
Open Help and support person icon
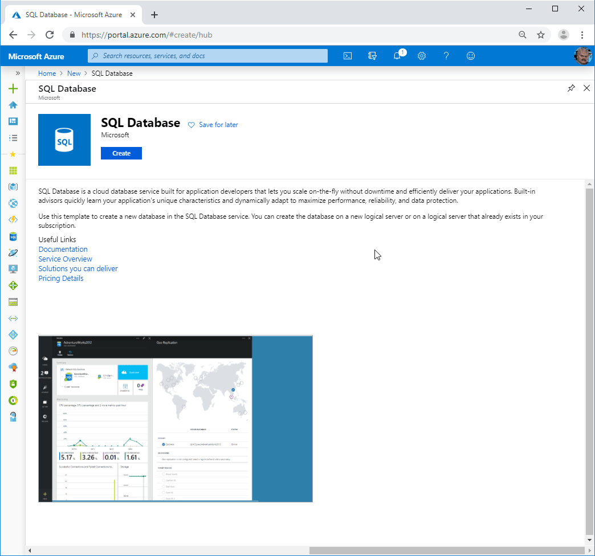point(13,416)
